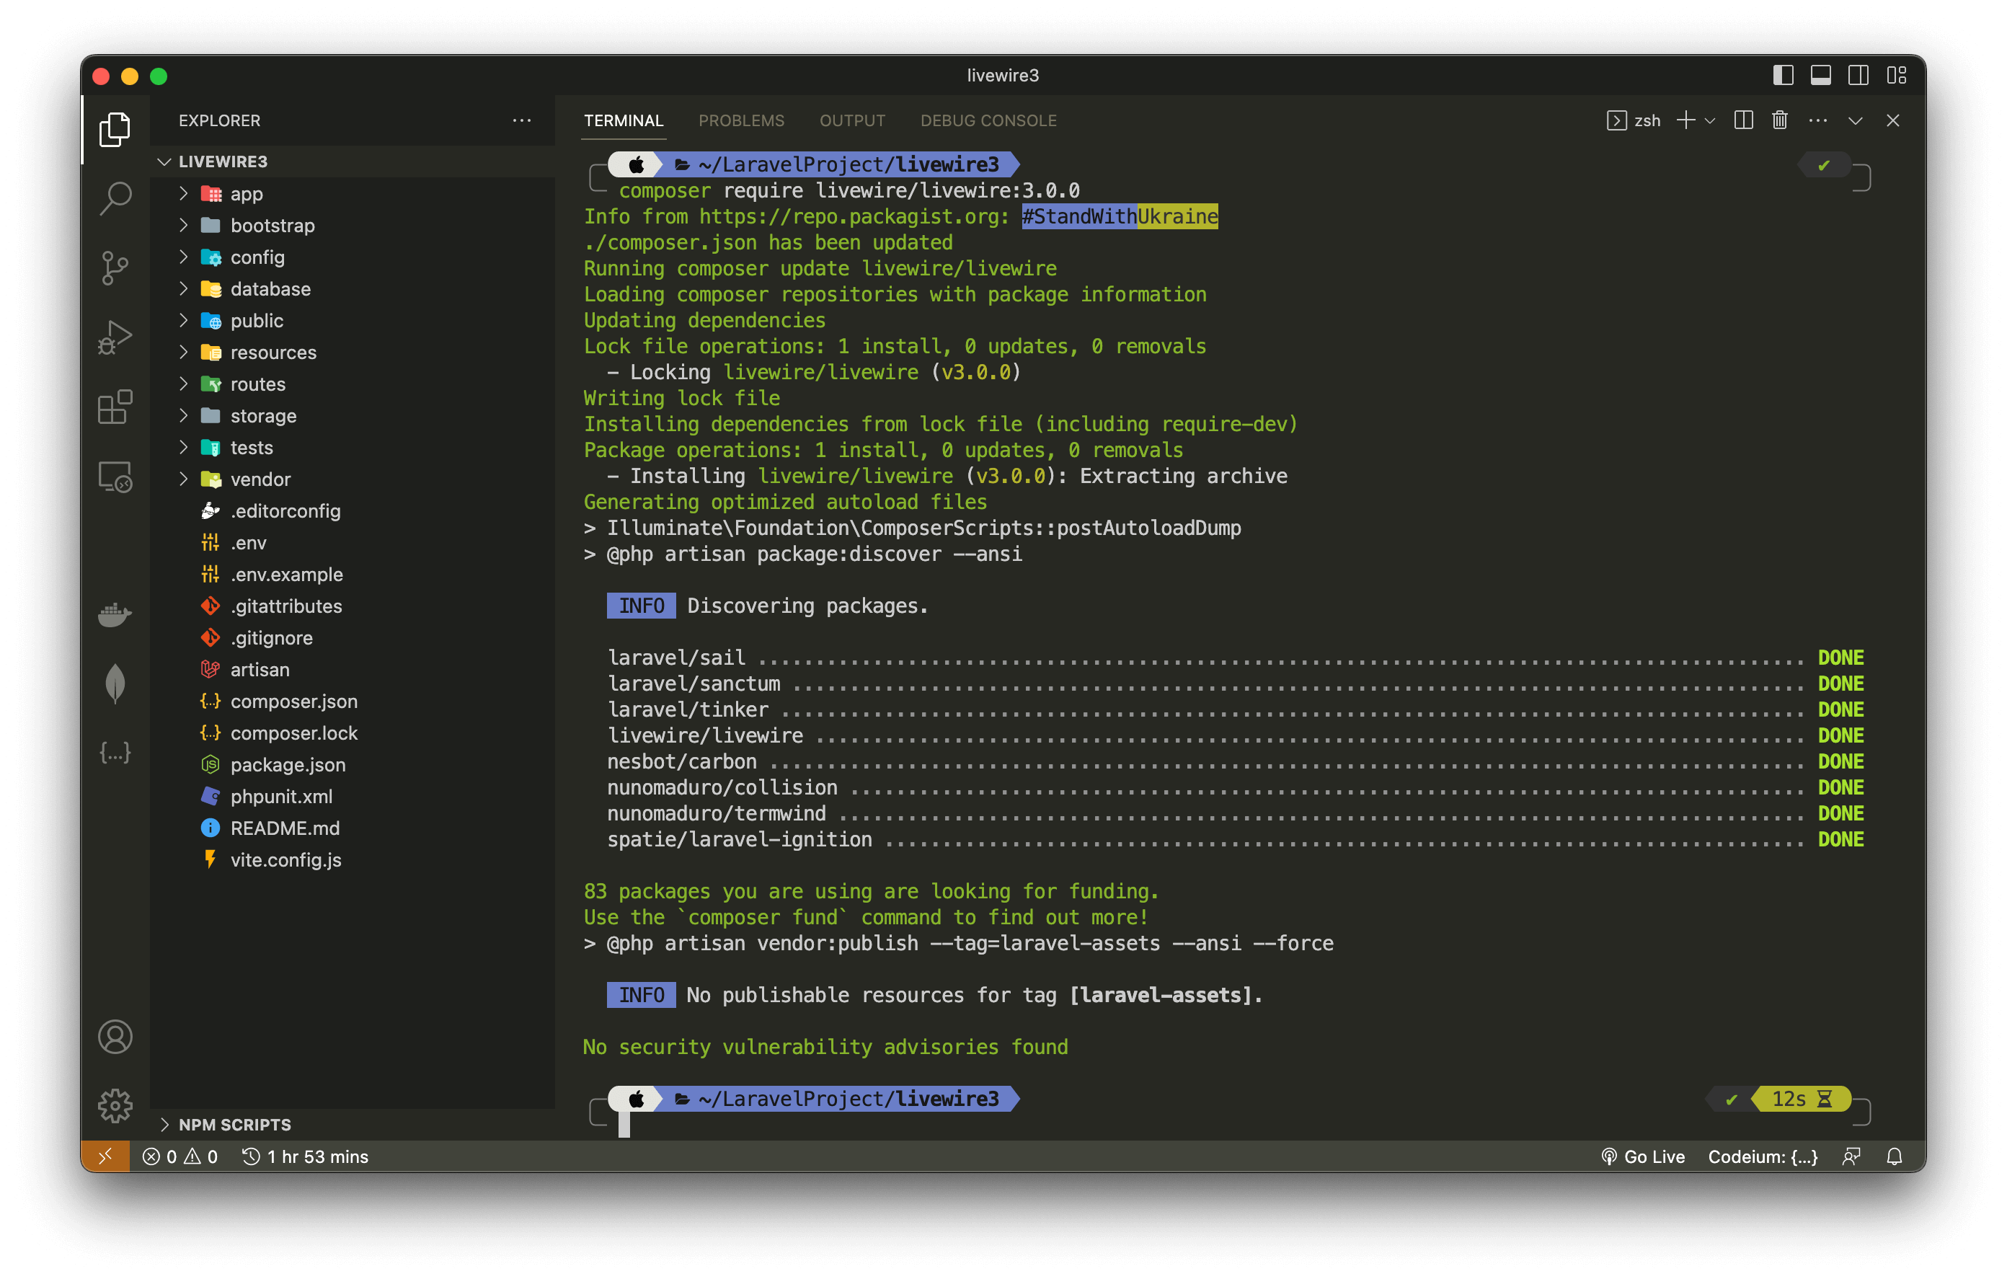This screenshot has width=2007, height=1279.
Task: Open the Search view icon
Action: tap(115, 198)
